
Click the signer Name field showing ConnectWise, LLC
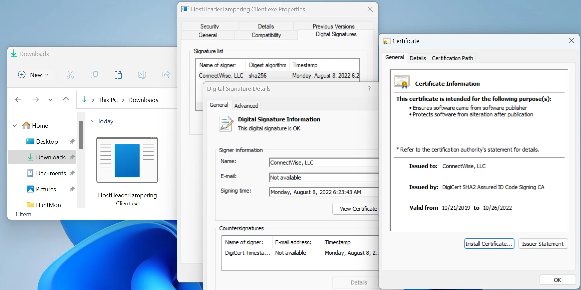324,163
